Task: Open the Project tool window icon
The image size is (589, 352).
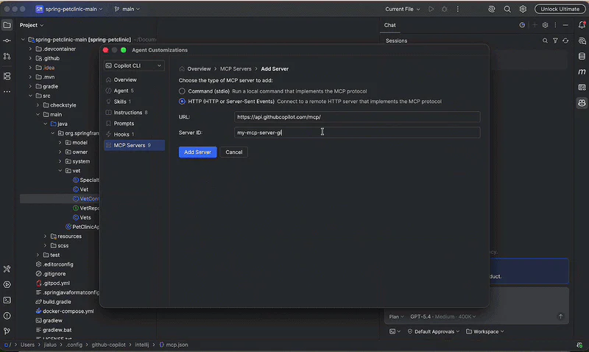Action: click(7, 25)
